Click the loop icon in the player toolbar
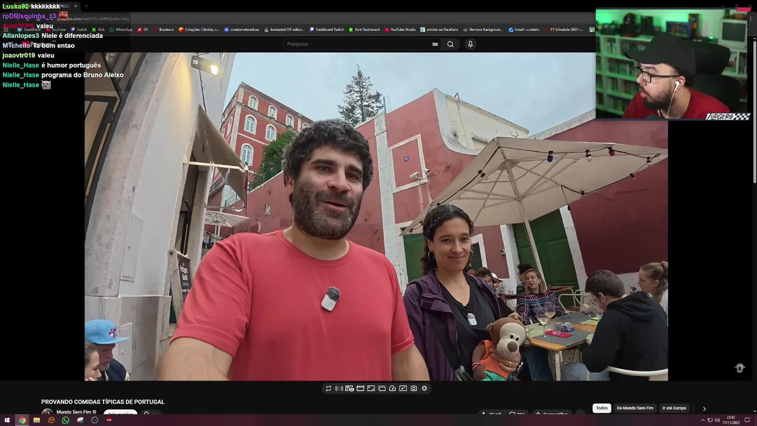The image size is (757, 426). click(328, 389)
